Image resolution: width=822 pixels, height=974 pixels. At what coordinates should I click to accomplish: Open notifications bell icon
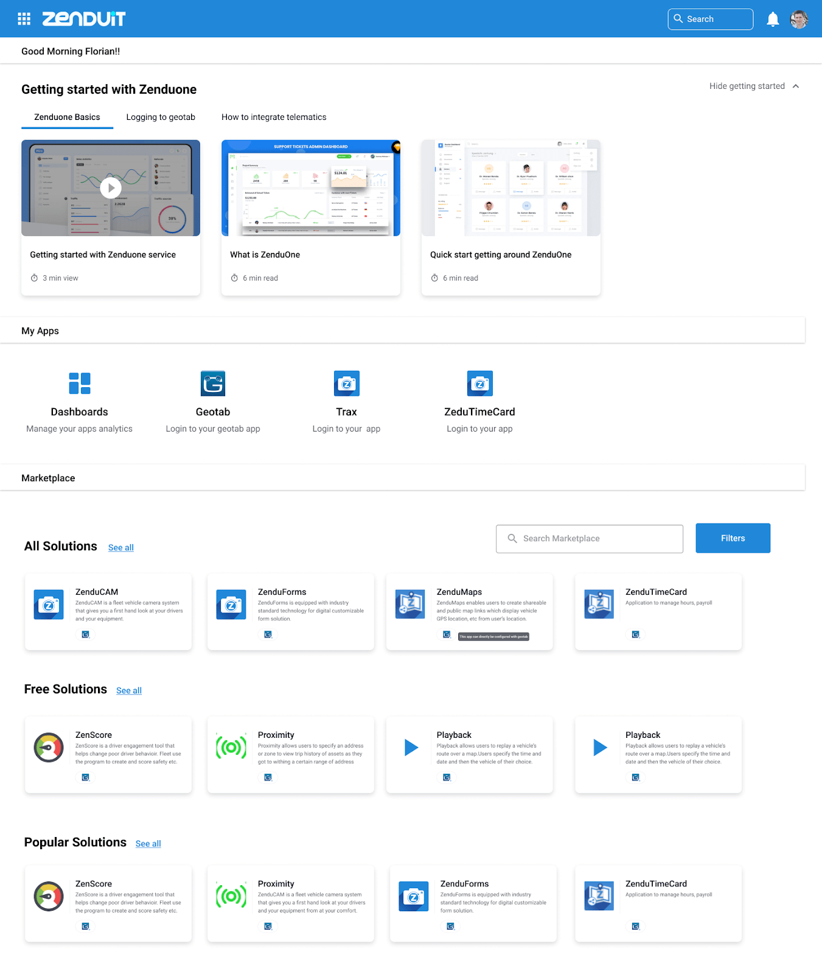tap(773, 19)
